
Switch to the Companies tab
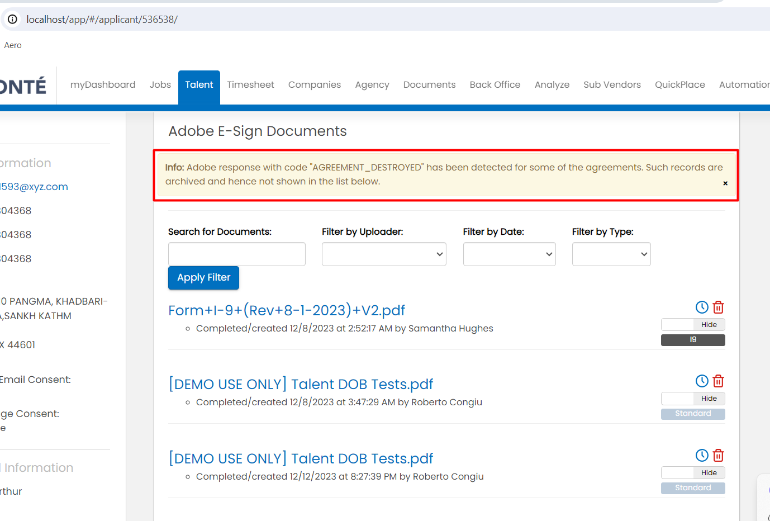(x=315, y=85)
